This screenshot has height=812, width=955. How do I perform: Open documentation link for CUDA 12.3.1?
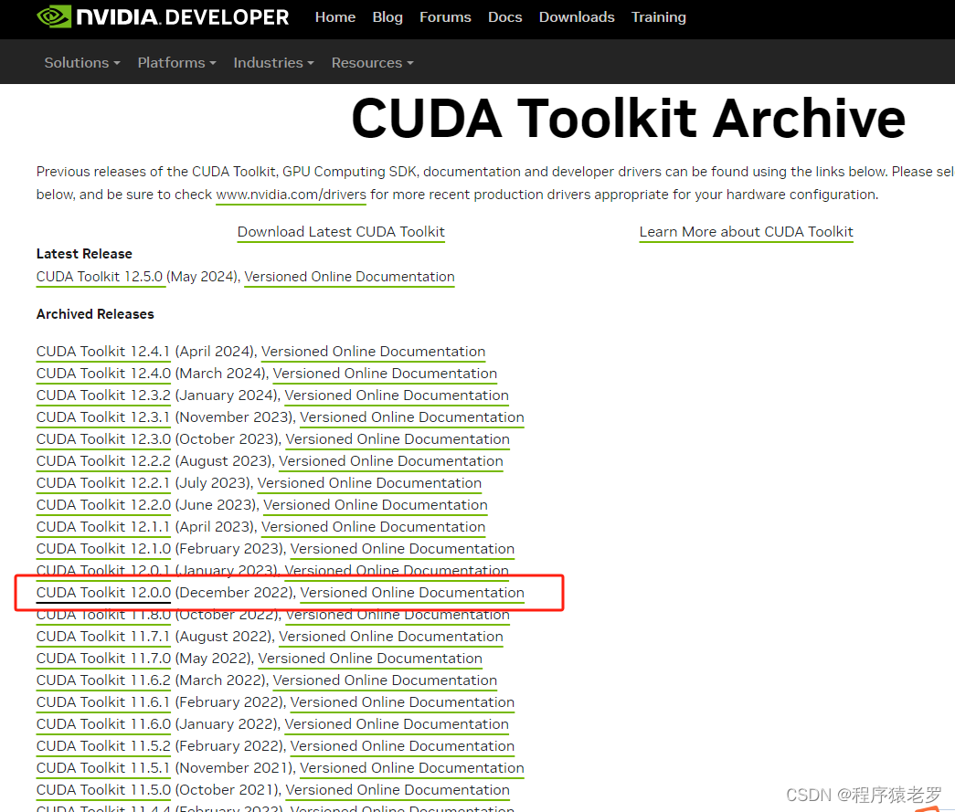(x=412, y=417)
